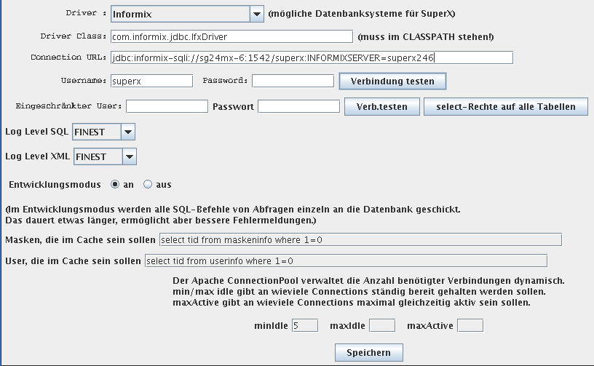This screenshot has width=594, height=366.
Task: Click the 'Der Apache ConnectionPool verwaltet' text line
Action: point(368,281)
